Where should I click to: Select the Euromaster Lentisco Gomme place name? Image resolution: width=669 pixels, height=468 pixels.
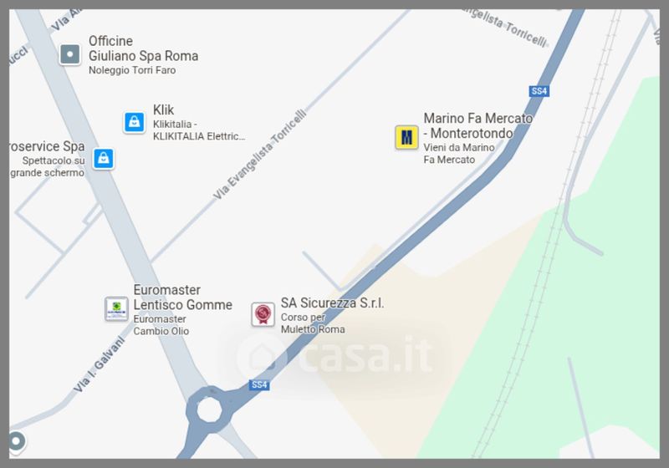(183, 298)
